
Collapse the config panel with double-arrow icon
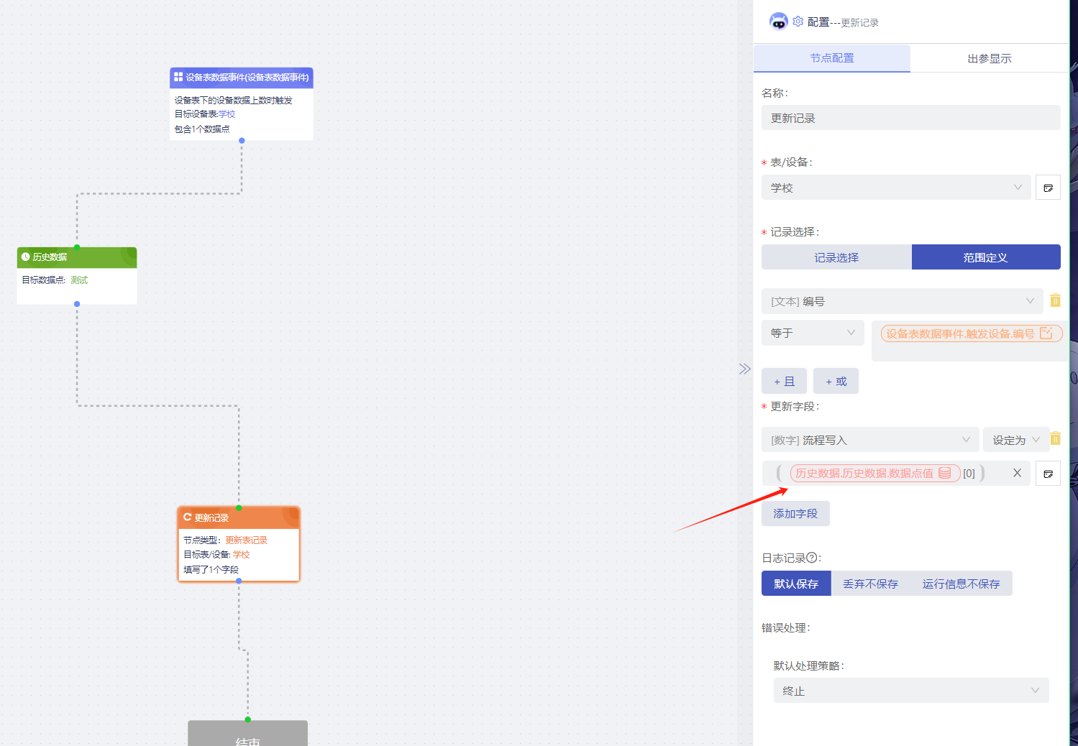coord(744,369)
